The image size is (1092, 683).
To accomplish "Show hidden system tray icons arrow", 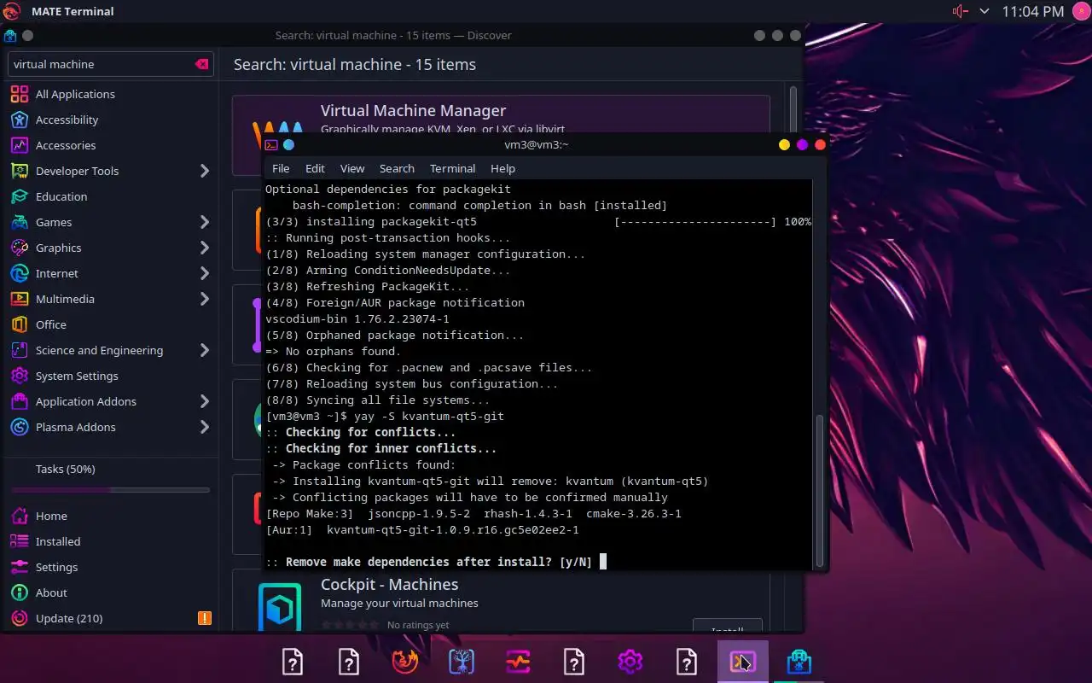I will point(985,11).
